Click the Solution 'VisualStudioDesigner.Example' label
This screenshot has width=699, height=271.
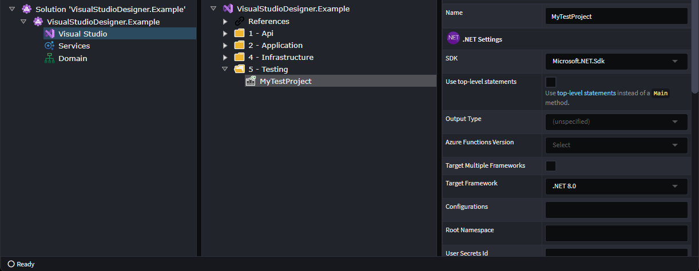click(x=110, y=9)
